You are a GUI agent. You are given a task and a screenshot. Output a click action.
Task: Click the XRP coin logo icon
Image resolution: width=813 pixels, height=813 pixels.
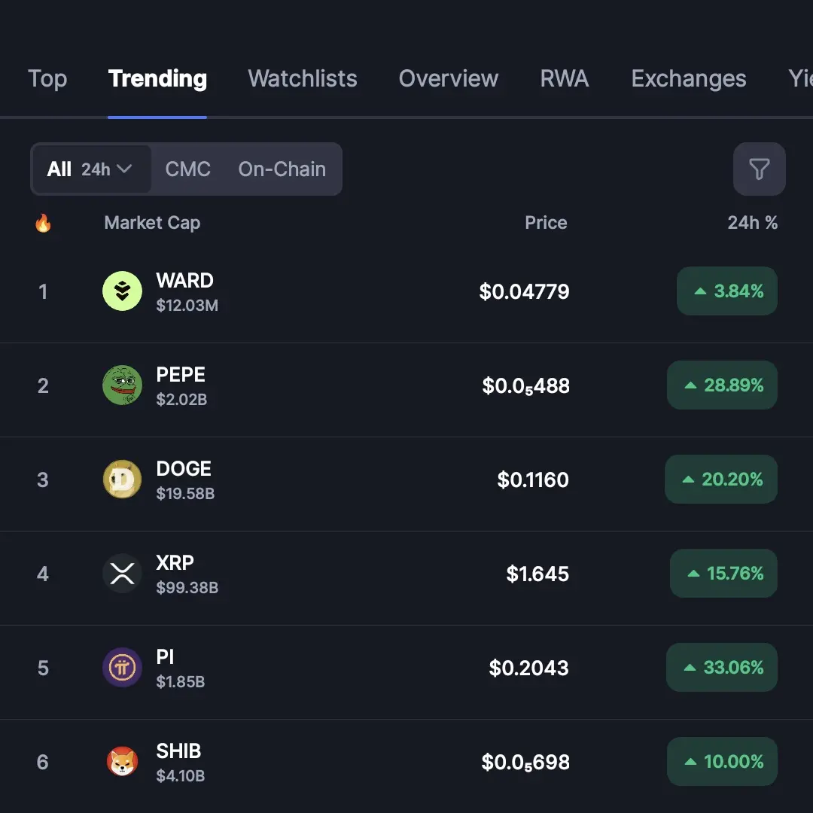122,574
